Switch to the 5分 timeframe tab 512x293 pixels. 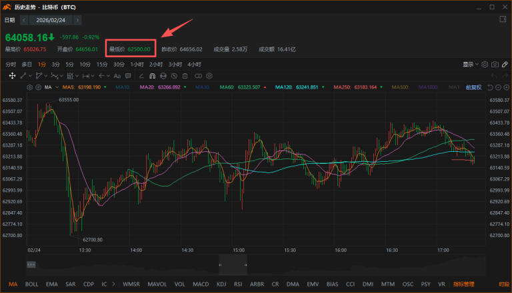click(x=70, y=65)
